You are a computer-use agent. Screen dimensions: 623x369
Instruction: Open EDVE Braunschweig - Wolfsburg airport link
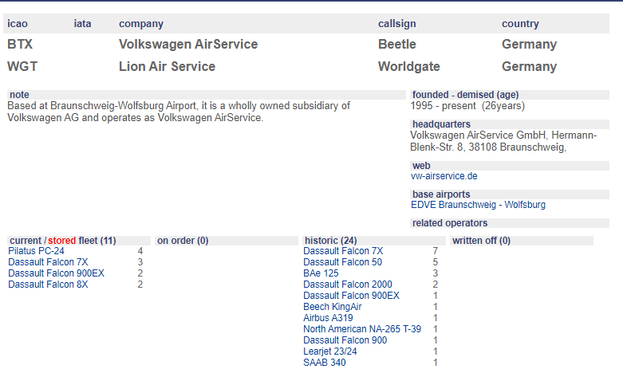(478, 205)
